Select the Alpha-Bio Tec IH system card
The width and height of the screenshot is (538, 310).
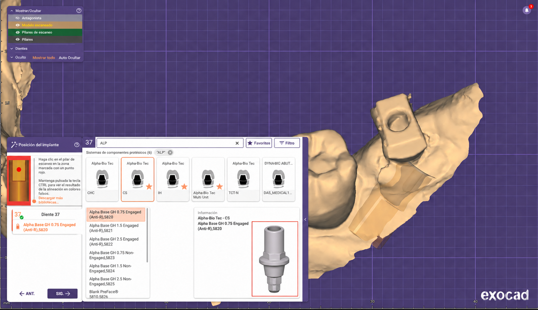pos(173,179)
